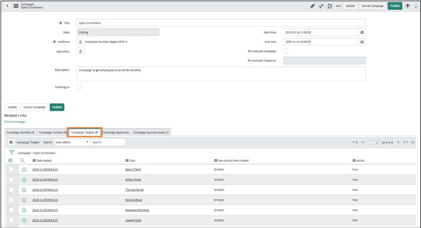Image resolution: width=421 pixels, height=228 pixels.
Task: Switch to Campaign Approvals tab
Action: pos(116,132)
